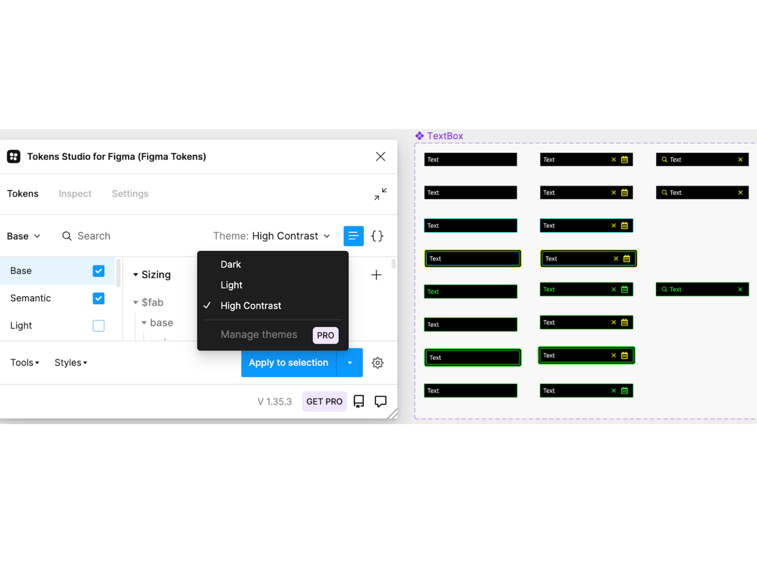Switch to list view of tokens
Viewport: 757px width, 568px height.
coord(353,236)
